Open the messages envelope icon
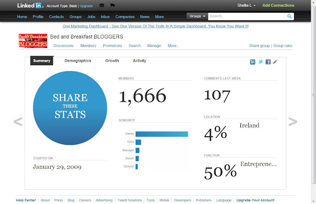Viewport: 316px width, 204px height. point(102,5)
